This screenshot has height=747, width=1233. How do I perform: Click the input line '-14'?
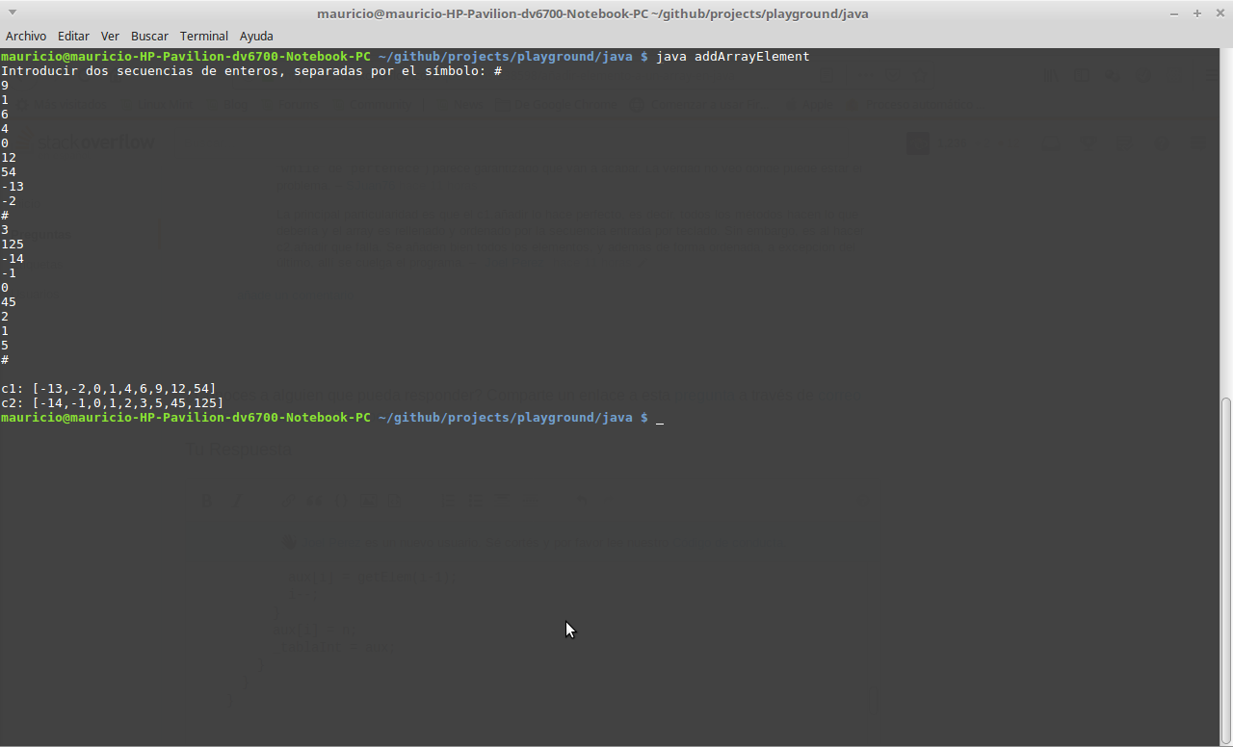13,259
